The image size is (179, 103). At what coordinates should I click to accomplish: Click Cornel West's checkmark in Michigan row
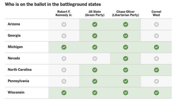[156, 47]
